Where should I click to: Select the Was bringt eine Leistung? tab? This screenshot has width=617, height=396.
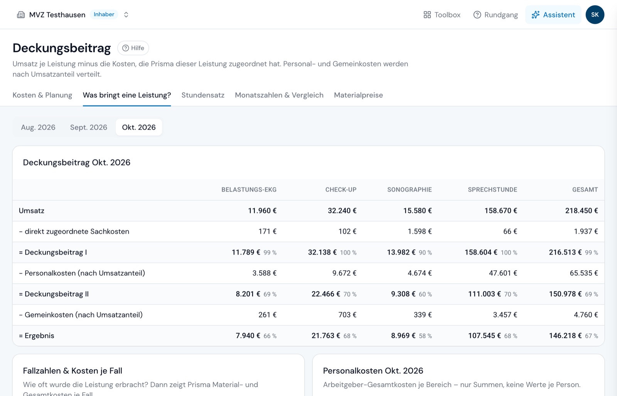pos(127,95)
